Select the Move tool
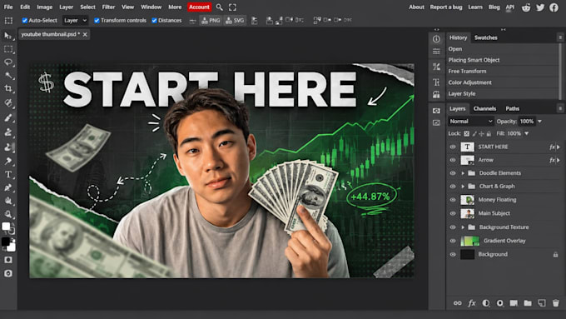The image size is (566, 319). (x=8, y=36)
